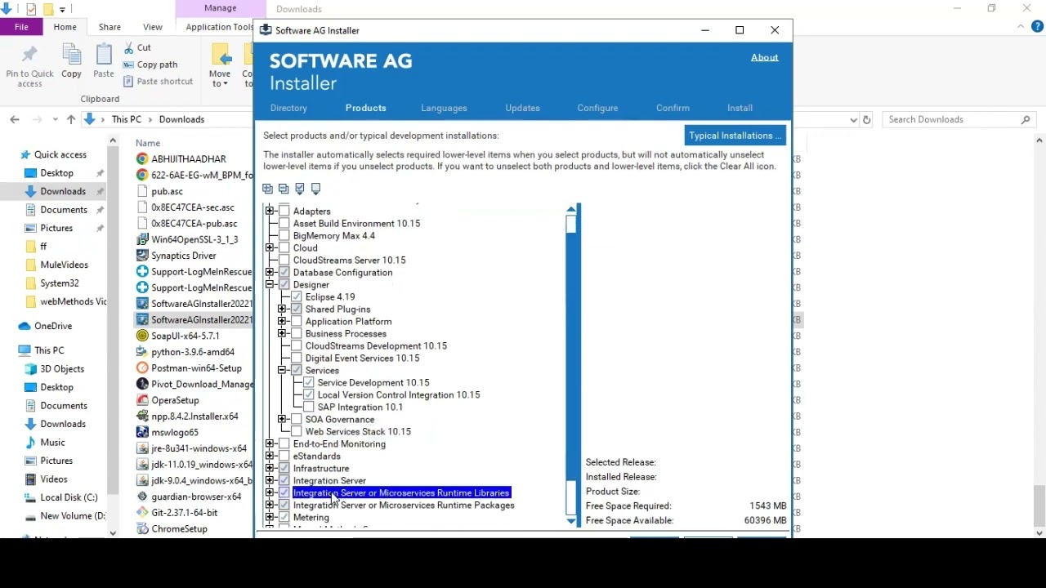Image resolution: width=1046 pixels, height=588 pixels.
Task: Open the Share ribbon tab in Explorer
Action: 110,27
